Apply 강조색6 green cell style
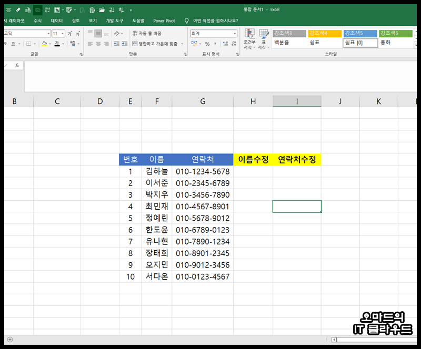Image resolution: width=421 pixels, height=349 pixels. click(x=396, y=33)
